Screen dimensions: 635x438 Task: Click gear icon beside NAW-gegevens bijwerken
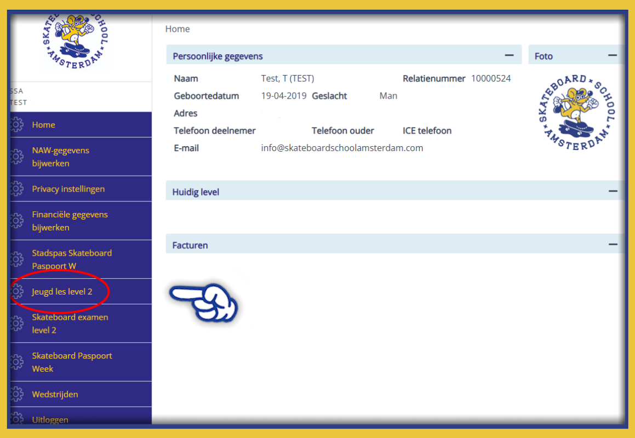coord(17,157)
